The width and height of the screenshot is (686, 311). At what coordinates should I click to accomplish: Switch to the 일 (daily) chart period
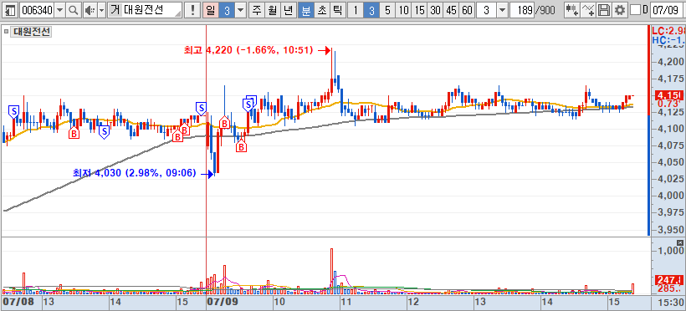(x=211, y=10)
